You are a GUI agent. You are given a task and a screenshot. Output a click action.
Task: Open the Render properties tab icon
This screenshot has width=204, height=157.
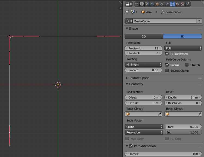click(137, 4)
